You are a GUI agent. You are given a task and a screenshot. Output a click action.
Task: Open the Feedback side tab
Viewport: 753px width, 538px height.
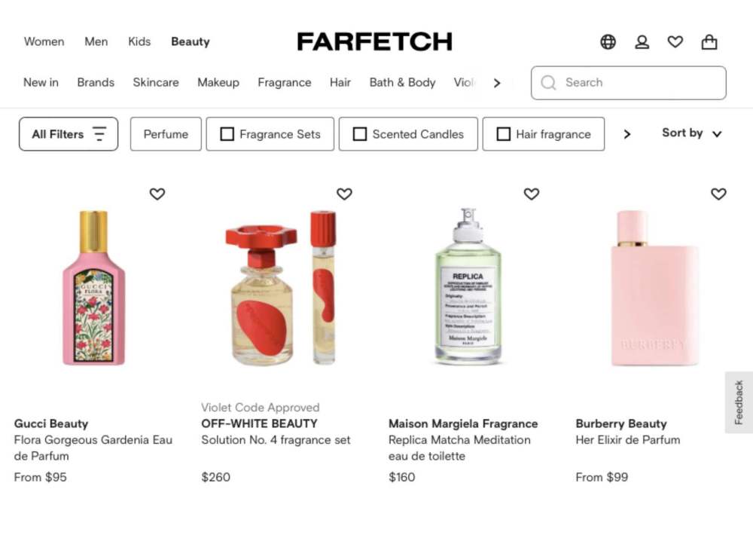[x=739, y=402]
